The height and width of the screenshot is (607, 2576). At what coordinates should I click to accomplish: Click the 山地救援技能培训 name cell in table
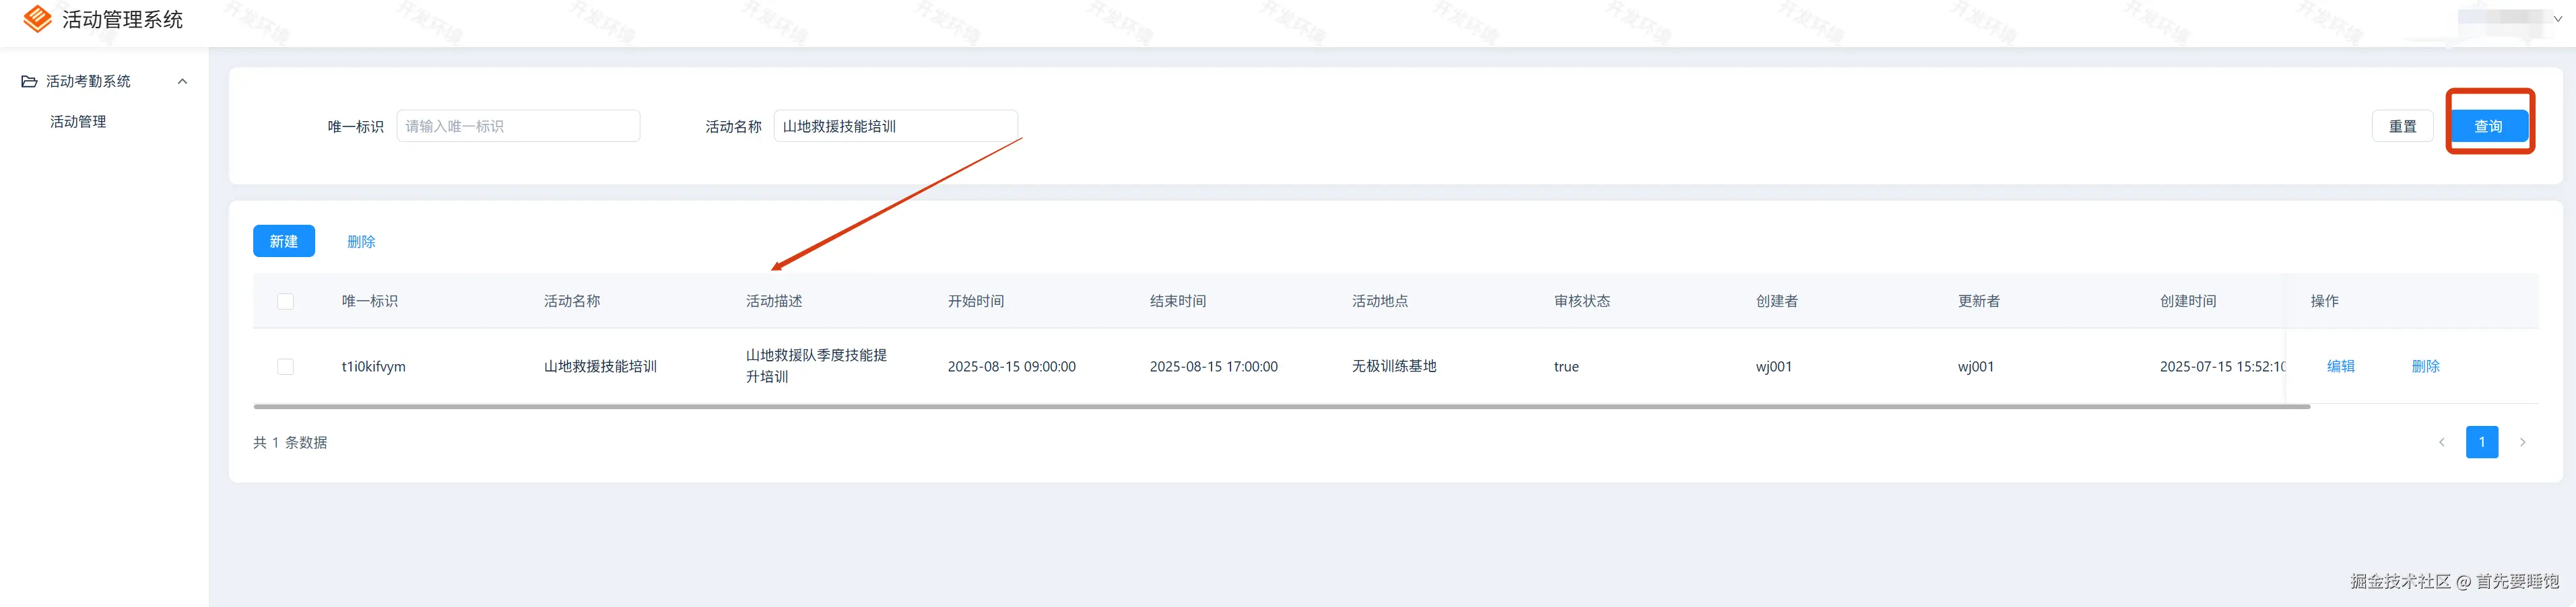600,366
